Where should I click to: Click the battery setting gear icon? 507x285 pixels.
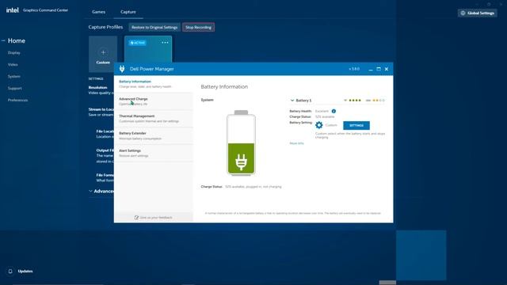319,125
